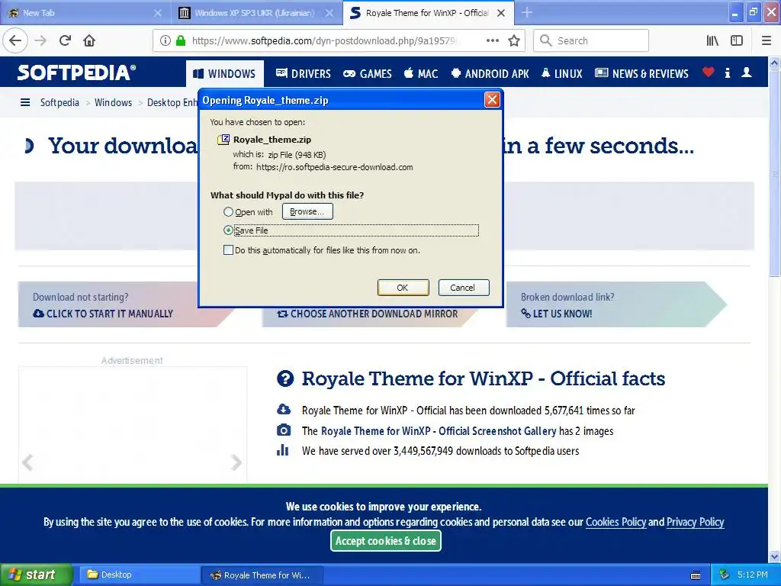Viewport: 781px width, 586px height.
Task: Click Windows breadcrumb link
Action: [114, 103]
